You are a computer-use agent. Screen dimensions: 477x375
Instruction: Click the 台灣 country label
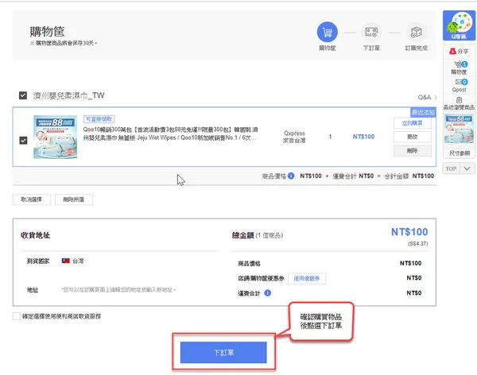[x=78, y=261]
